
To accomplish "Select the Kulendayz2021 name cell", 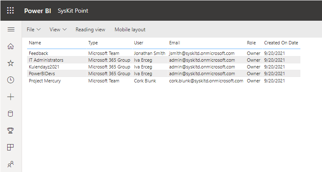I will pos(44,67).
